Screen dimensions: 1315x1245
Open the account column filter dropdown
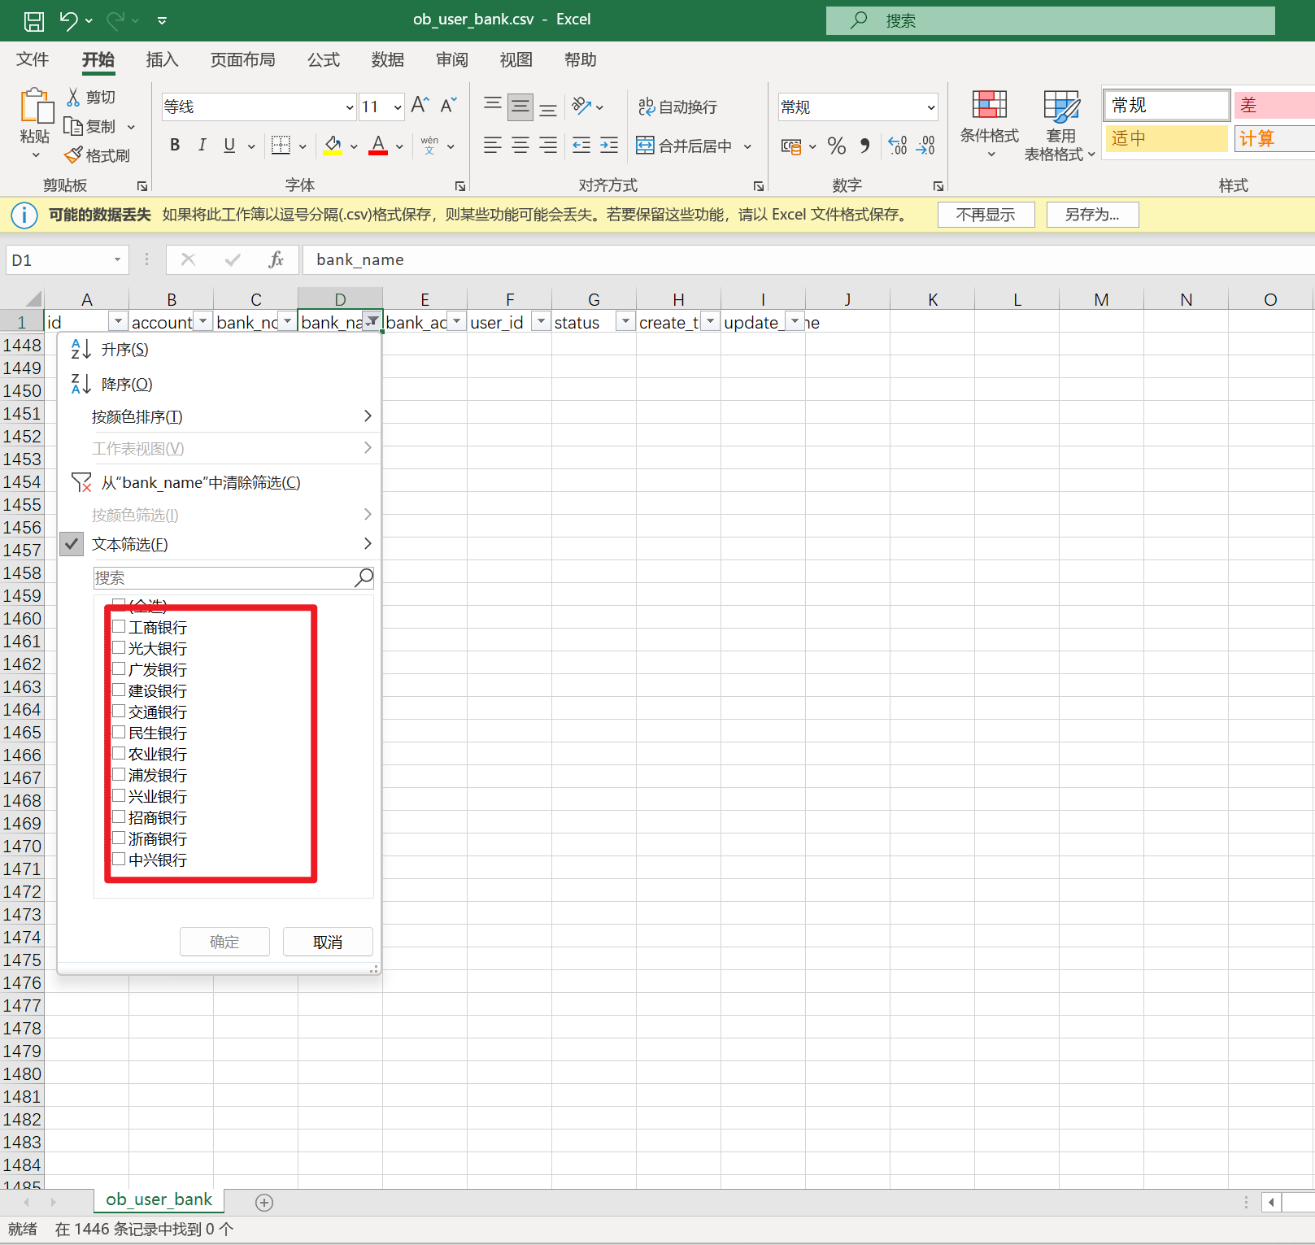[x=202, y=322]
